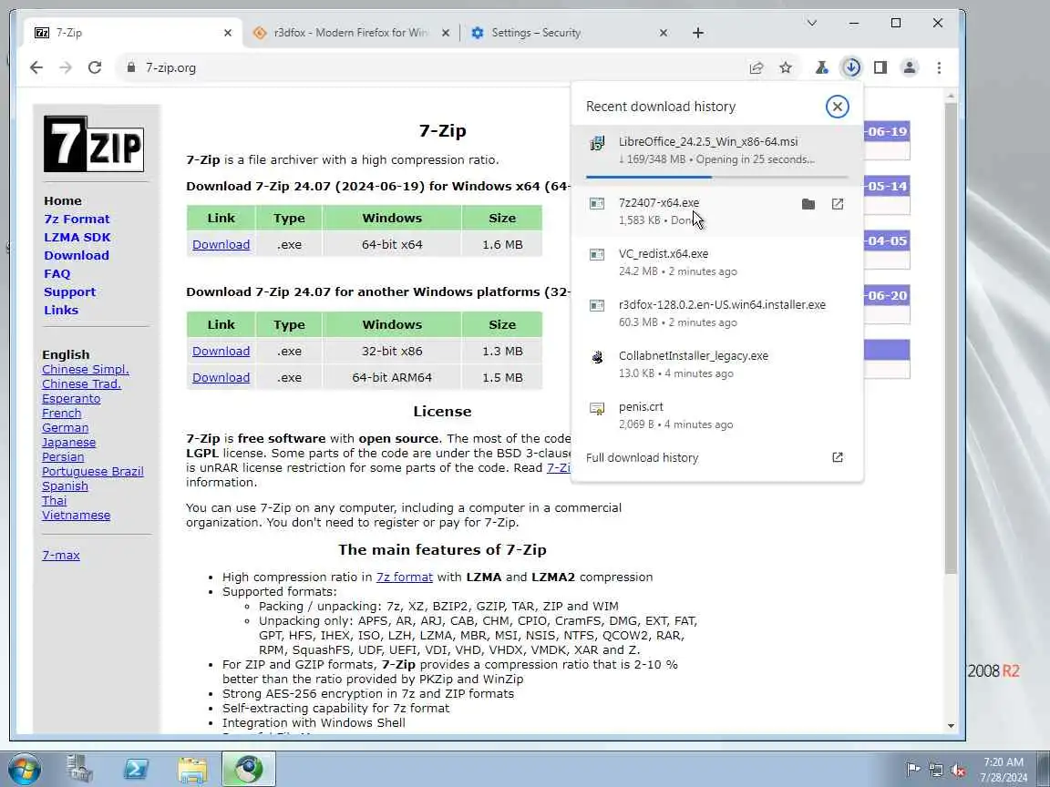The height and width of the screenshot is (787, 1050).
Task: Click the page vertical scrollbar thumb
Action: 951,338
